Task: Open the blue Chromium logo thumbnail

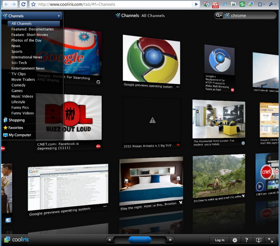Action: (x=219, y=60)
